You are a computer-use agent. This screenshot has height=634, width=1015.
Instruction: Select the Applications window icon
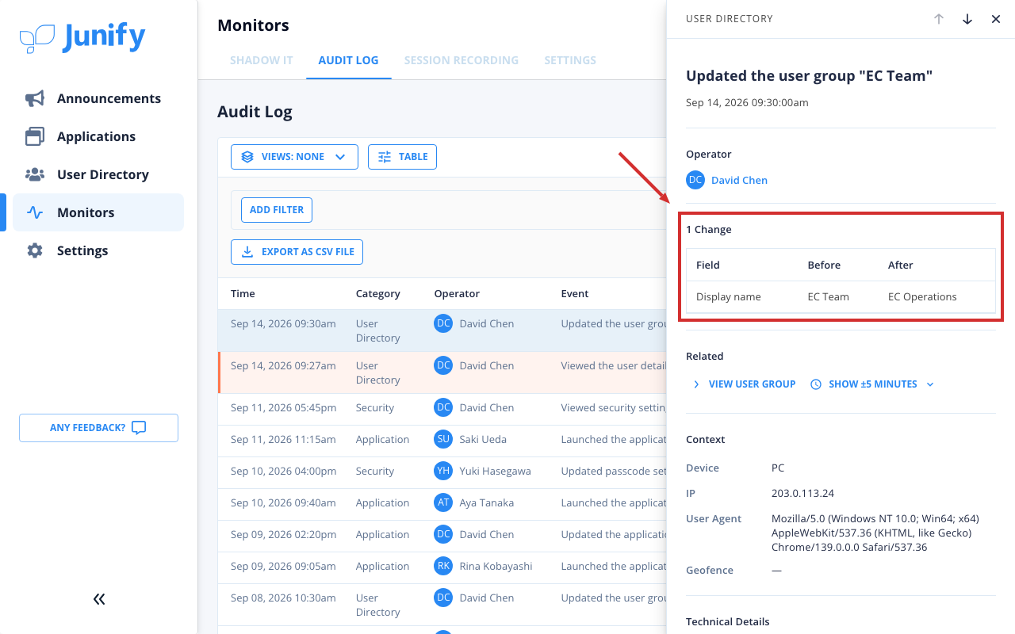35,136
